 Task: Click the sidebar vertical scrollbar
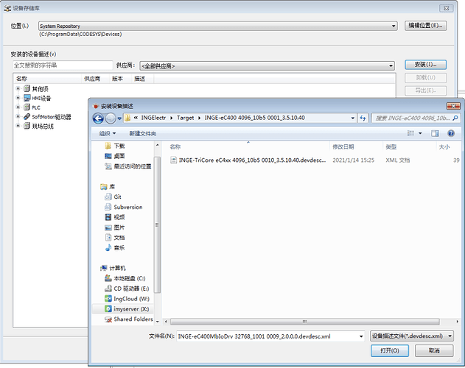click(x=157, y=225)
